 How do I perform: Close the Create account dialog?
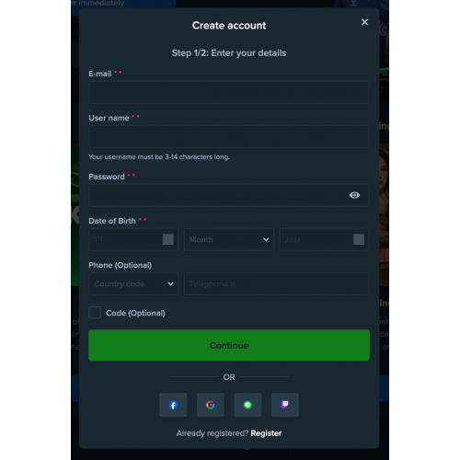click(364, 22)
